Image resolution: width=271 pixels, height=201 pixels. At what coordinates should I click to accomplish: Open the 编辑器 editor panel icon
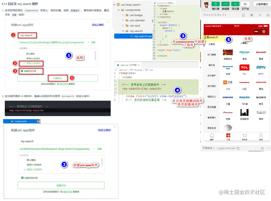point(225,4)
